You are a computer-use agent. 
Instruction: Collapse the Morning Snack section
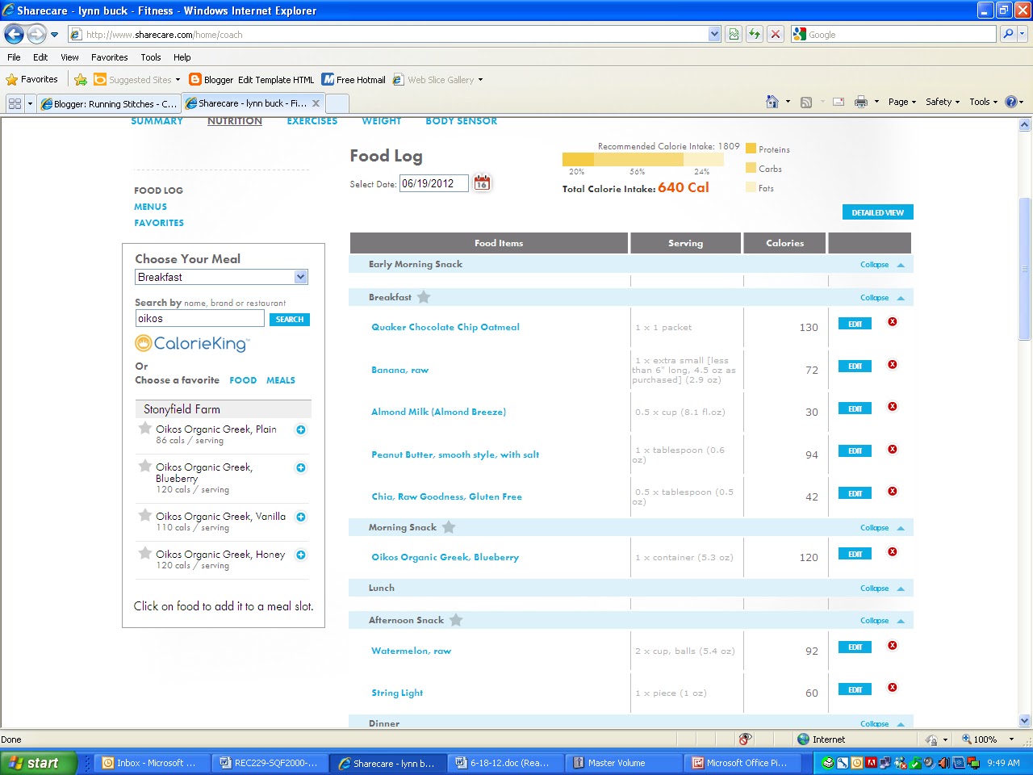click(x=882, y=528)
